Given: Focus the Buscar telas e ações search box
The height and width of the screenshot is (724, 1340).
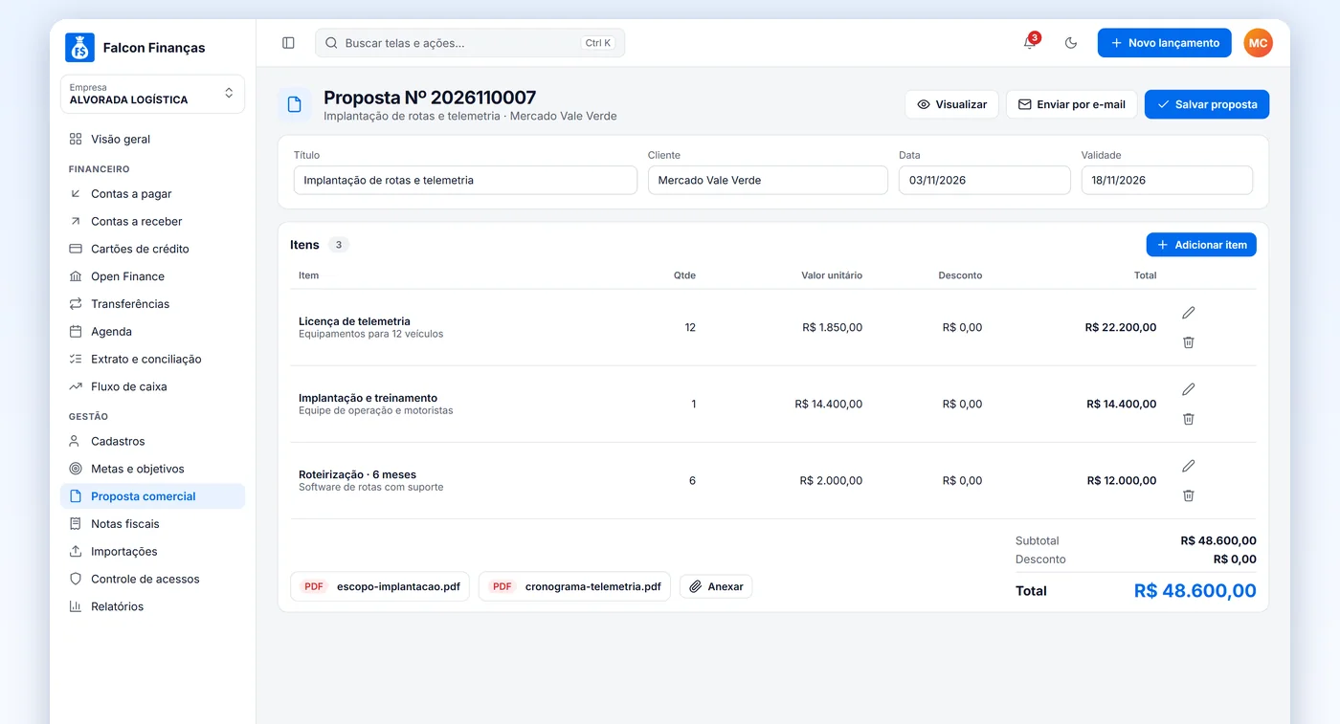Looking at the screenshot, I should [470, 43].
